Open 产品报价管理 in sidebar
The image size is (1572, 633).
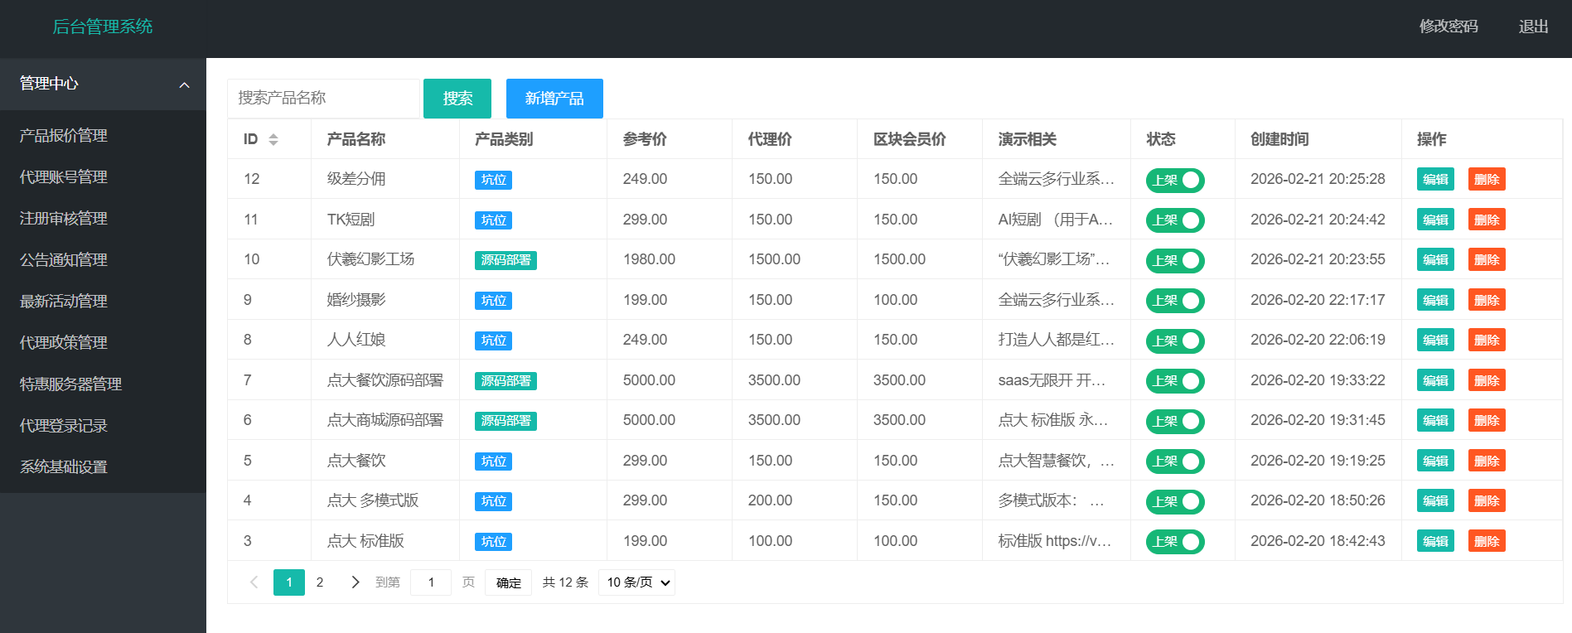click(64, 135)
